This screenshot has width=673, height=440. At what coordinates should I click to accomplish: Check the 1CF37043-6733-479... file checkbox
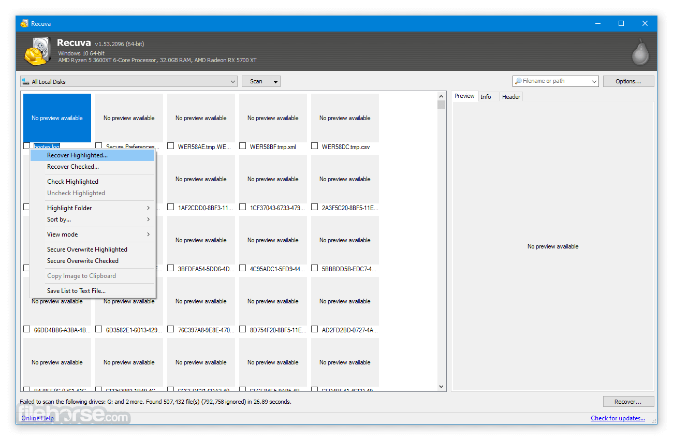(243, 207)
